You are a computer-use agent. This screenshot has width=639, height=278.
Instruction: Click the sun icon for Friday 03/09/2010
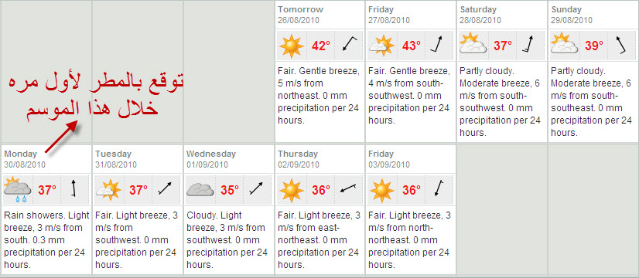382,190
